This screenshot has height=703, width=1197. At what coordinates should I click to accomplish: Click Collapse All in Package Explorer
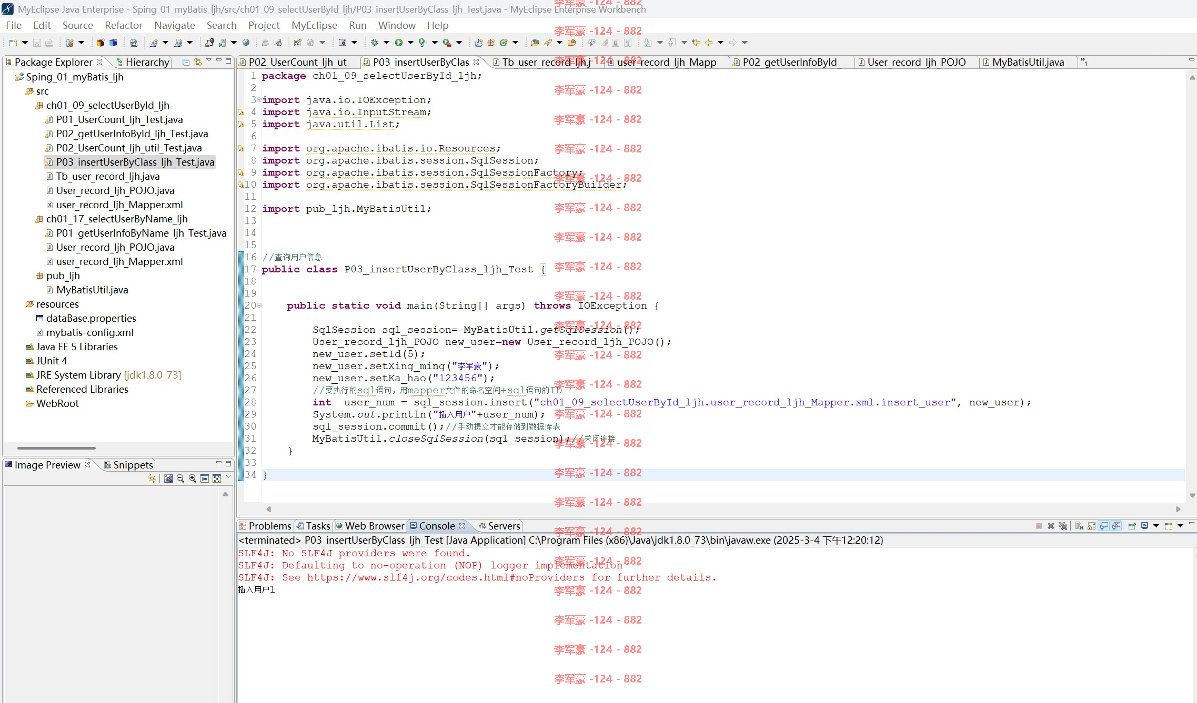point(186,62)
